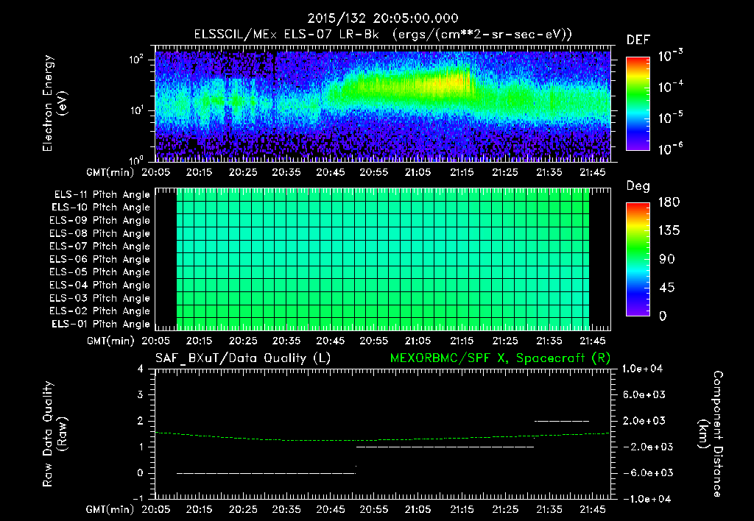Click GMT(min) label of the data quality plot
This screenshot has height=521, width=754.
110,510
